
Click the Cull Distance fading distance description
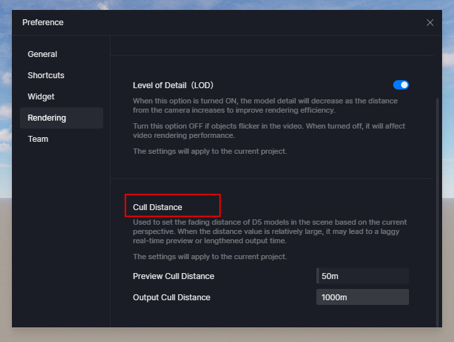coord(269,231)
